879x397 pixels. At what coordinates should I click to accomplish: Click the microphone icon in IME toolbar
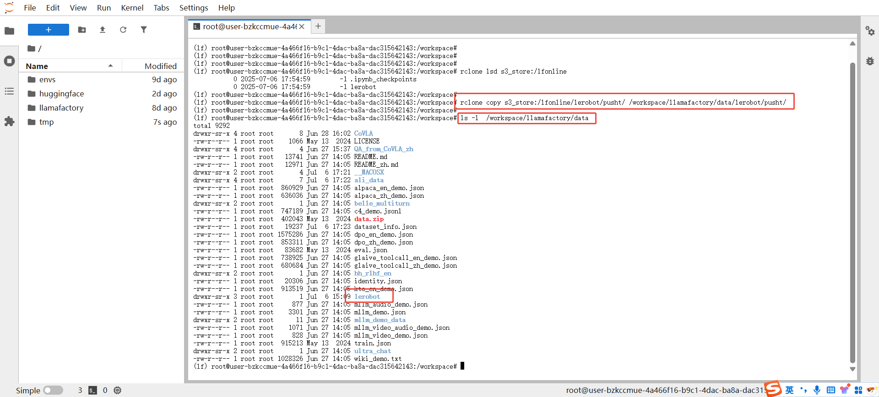click(817, 390)
